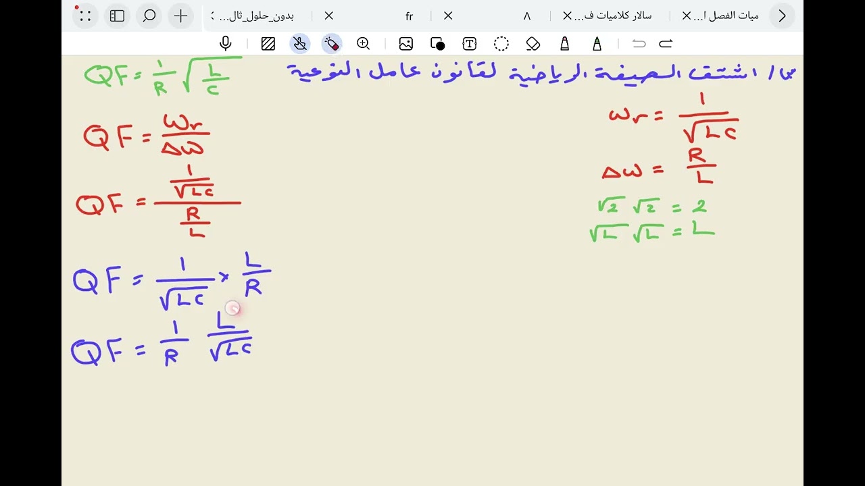Open the shapes tool
Screen dimensions: 865x486
[x=438, y=44]
